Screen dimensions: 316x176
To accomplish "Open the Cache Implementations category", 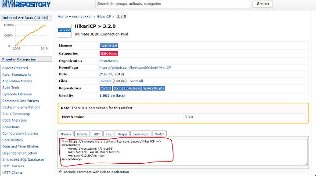I will coord(21,107).
